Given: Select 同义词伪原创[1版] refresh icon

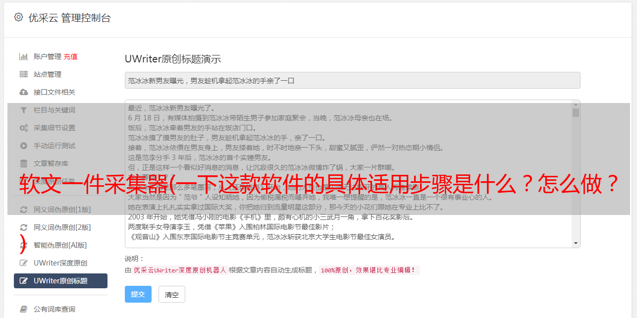Looking at the screenshot, I should coord(23,210).
